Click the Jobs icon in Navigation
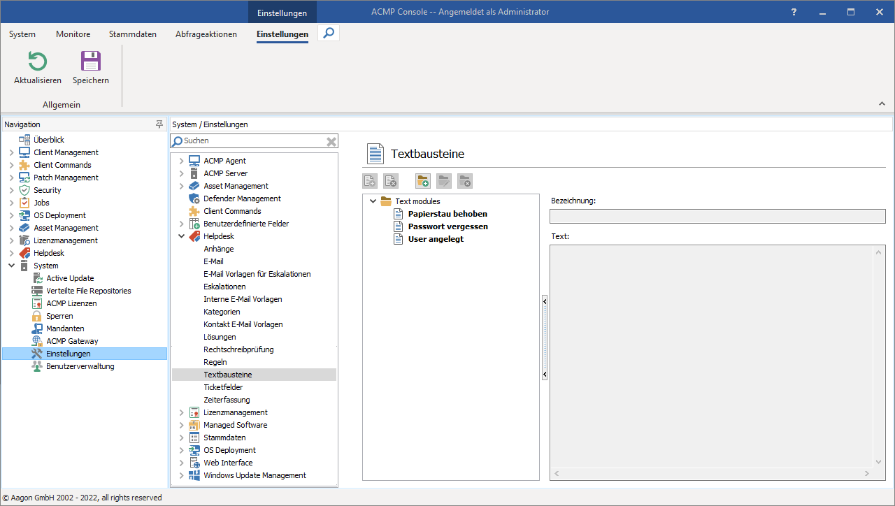This screenshot has width=895, height=506. 24,203
